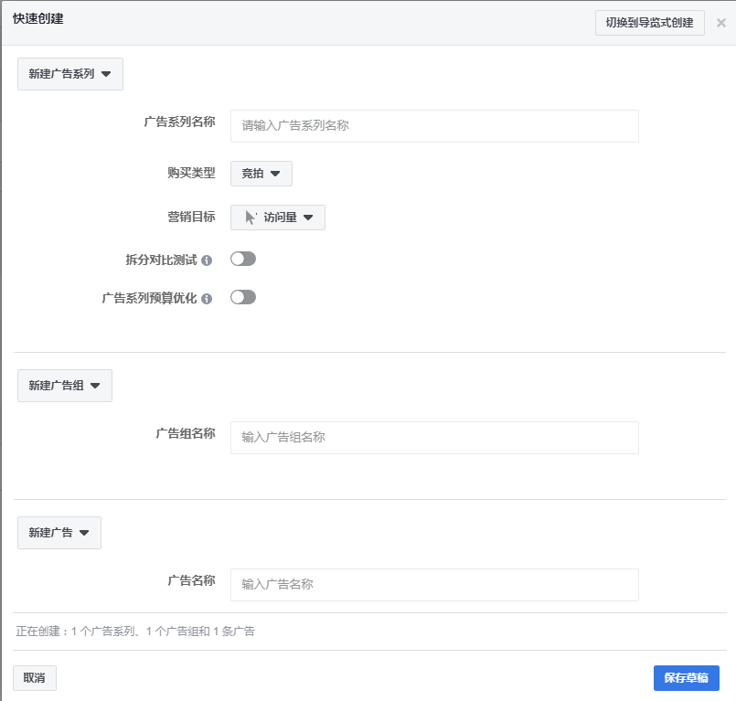Open the 营销目标 访问量 dropdown
This screenshot has width=736, height=701.
277,217
